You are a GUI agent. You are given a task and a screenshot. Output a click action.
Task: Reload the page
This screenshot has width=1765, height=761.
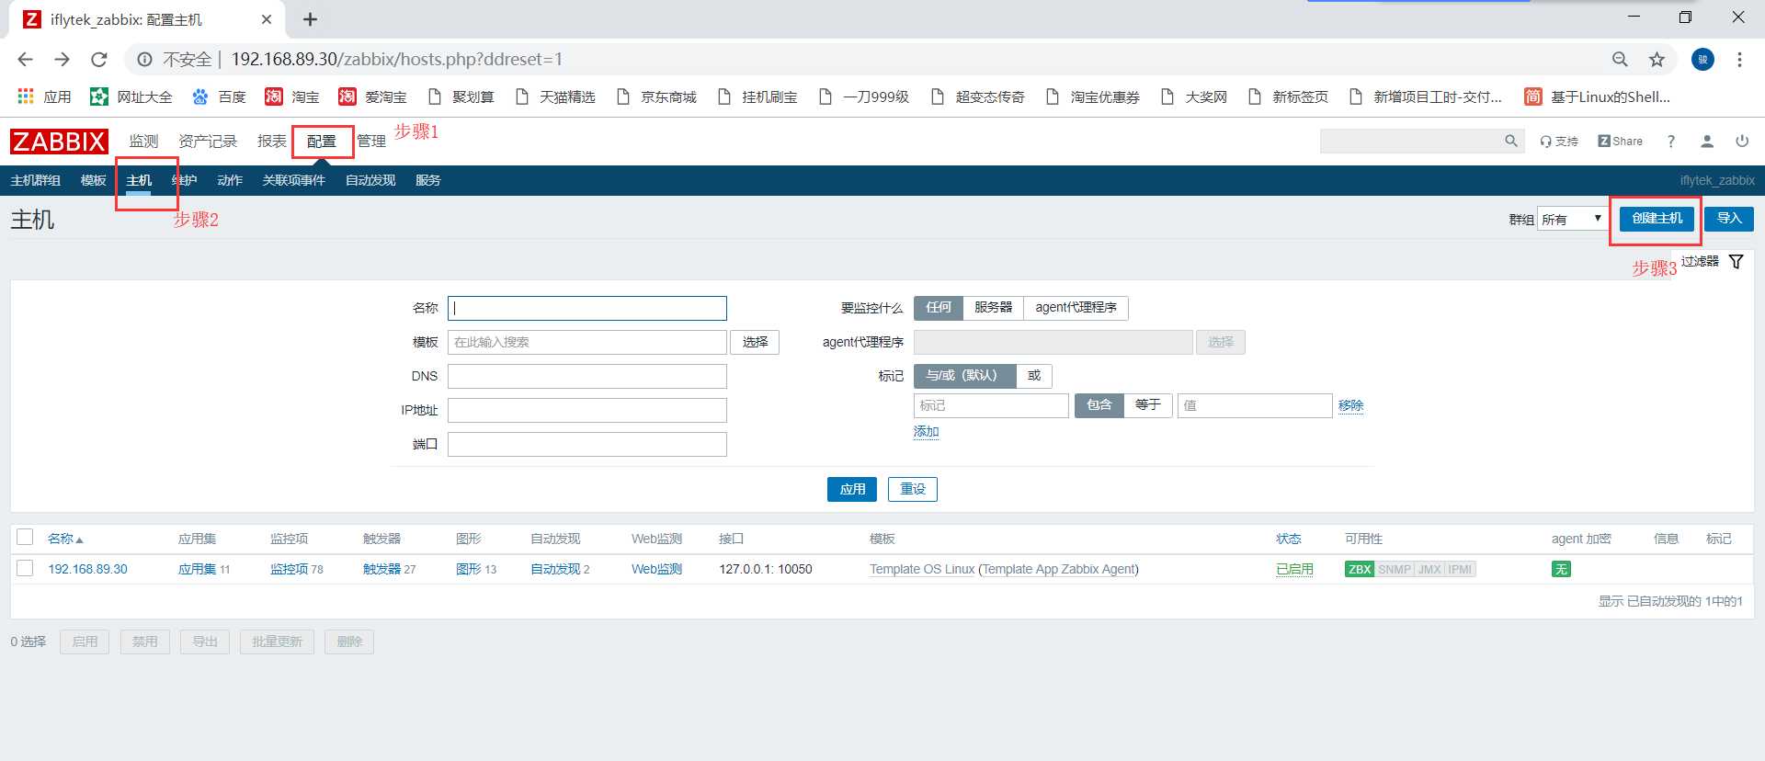[99, 60]
